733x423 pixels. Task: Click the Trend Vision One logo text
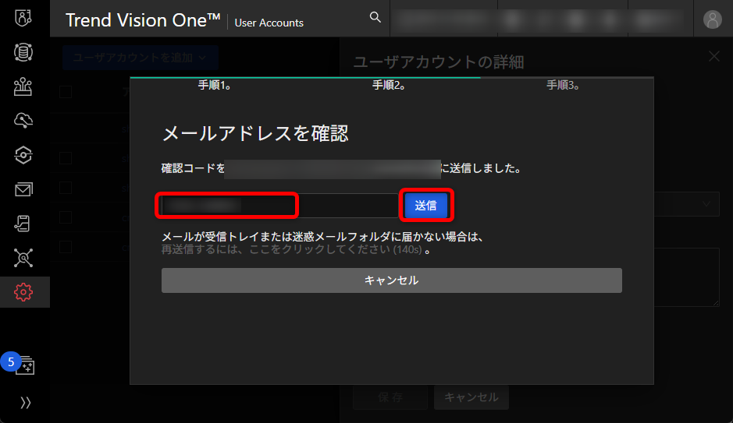(143, 20)
